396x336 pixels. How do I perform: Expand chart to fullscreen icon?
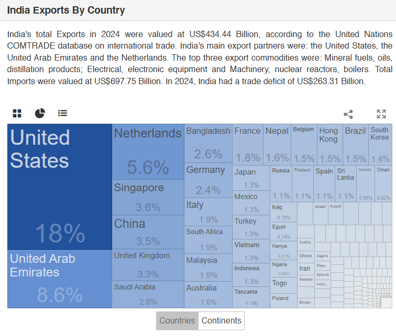[x=381, y=114]
